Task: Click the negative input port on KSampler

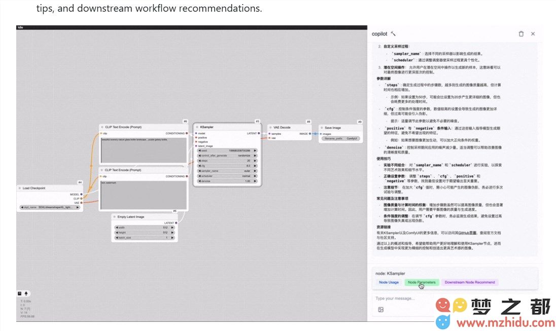Action: (196, 142)
